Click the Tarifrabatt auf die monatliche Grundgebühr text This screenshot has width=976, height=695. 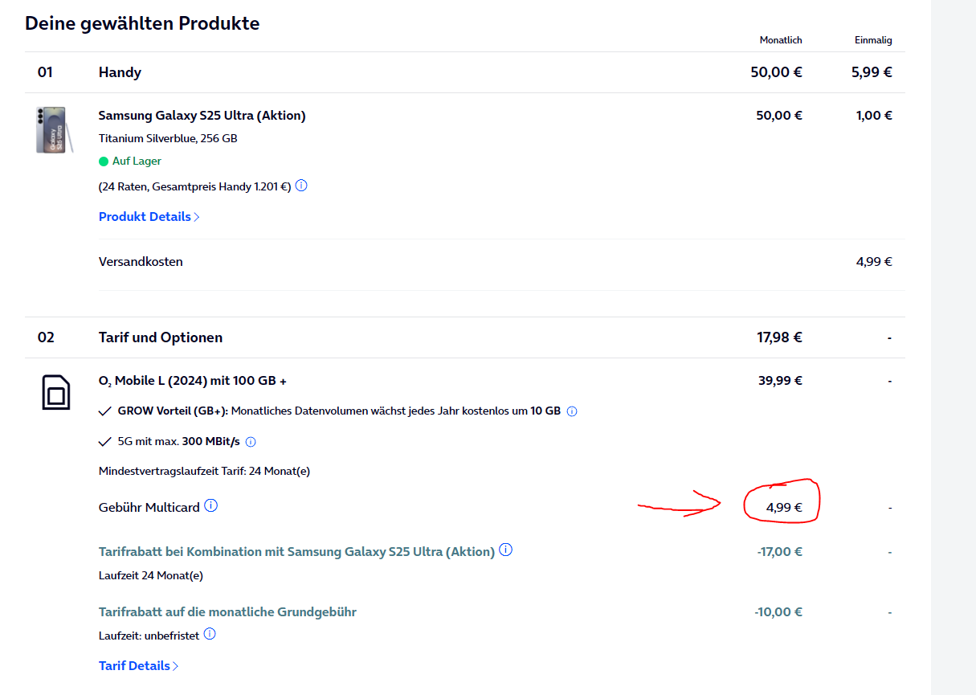(x=227, y=612)
